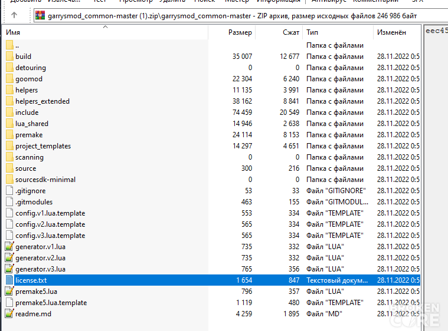Viewport: 448px width, 331px height.
Task: Select the build folder icon
Action: 9,56
